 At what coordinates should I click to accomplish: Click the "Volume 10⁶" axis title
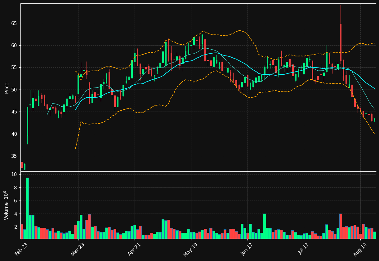coord(6,205)
